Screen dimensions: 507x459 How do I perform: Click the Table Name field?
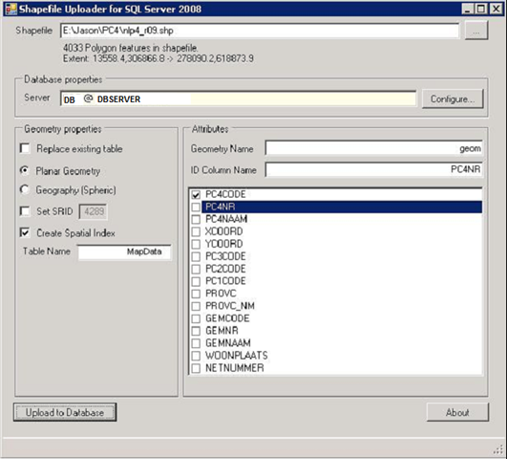pyautogui.click(x=124, y=251)
